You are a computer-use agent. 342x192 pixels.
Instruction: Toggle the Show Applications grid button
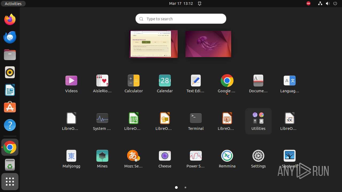click(x=10, y=182)
